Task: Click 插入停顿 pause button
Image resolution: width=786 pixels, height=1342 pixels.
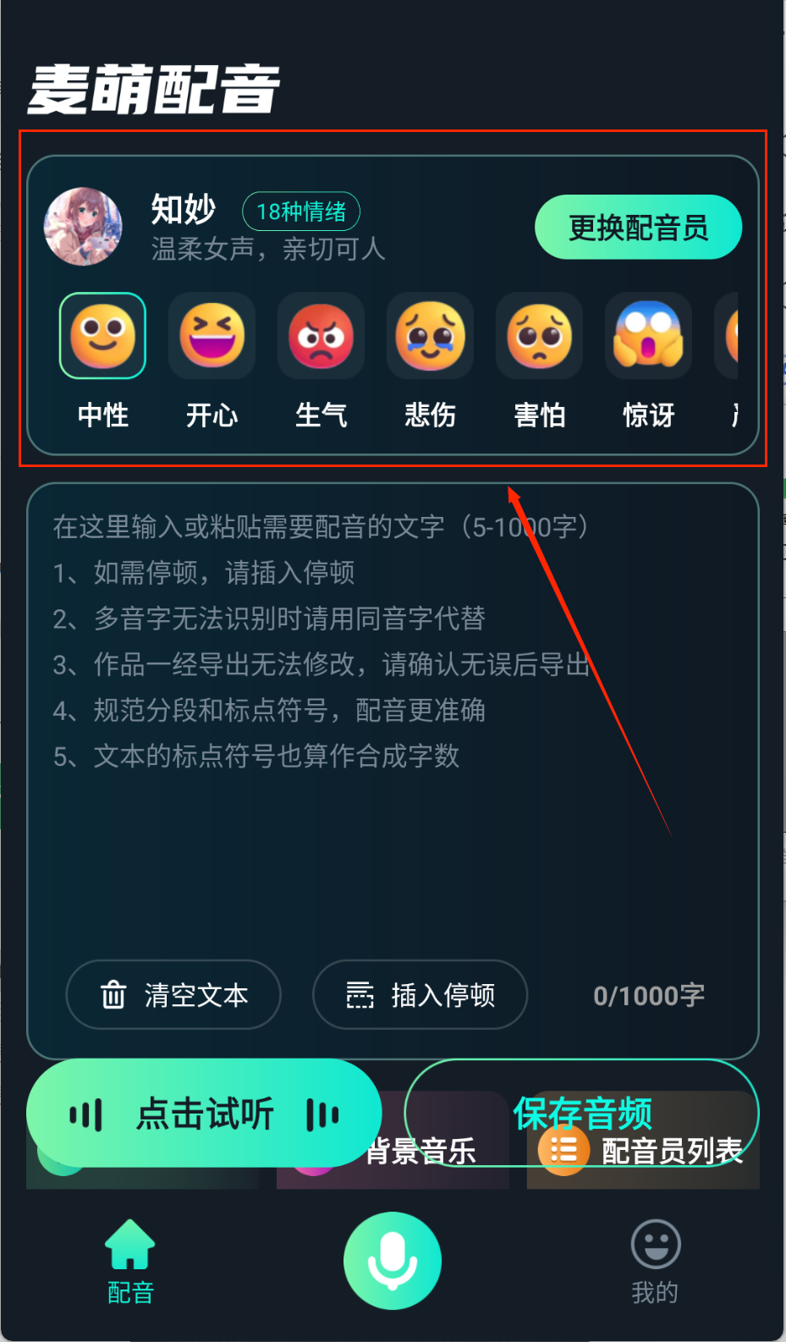Action: [x=420, y=994]
